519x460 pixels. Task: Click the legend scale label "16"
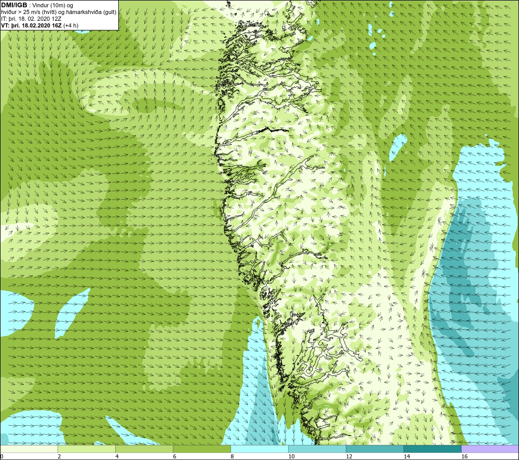click(x=465, y=457)
